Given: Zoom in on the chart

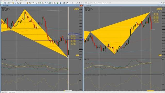Looking at the screenshot, I should pos(45,3).
